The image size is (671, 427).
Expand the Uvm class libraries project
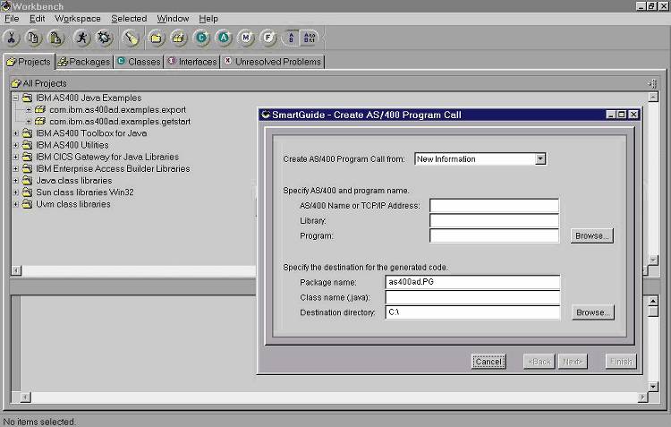(x=16, y=204)
